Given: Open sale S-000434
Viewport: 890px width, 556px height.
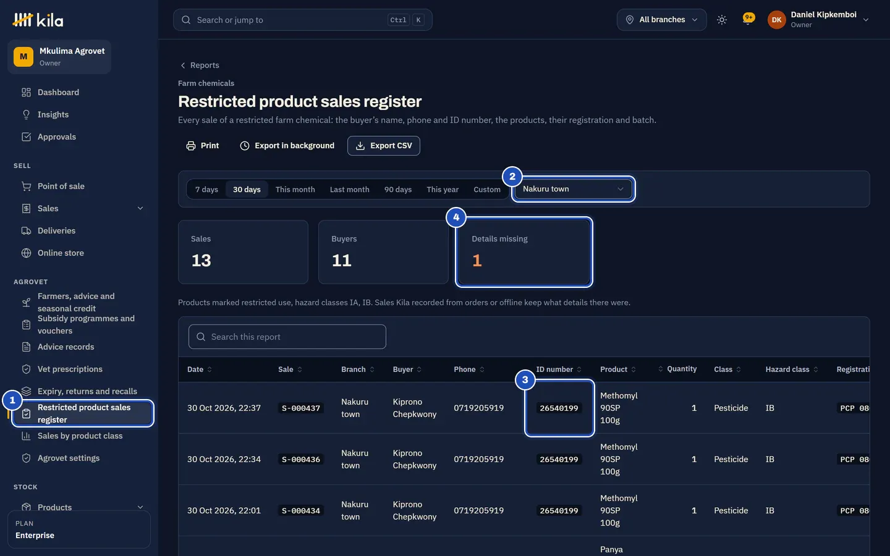Looking at the screenshot, I should tap(301, 511).
